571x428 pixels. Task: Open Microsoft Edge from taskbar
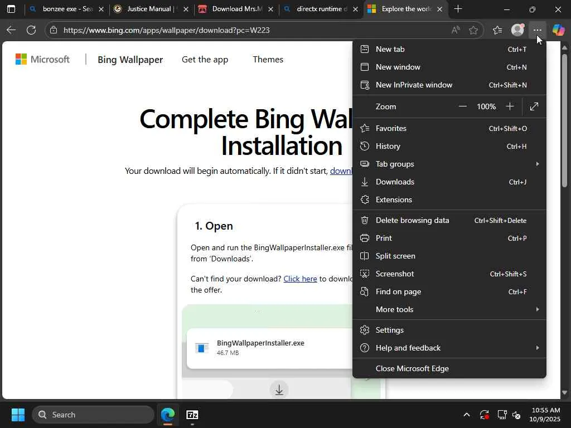[168, 415]
